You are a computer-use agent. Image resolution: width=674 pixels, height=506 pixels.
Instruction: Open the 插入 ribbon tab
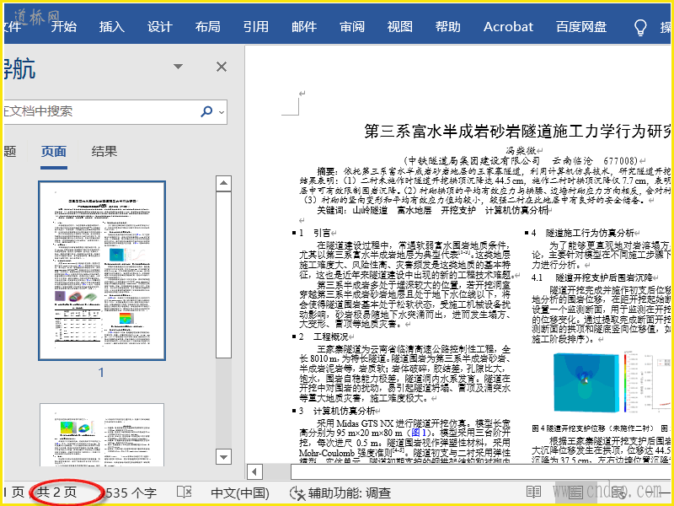coord(112,27)
